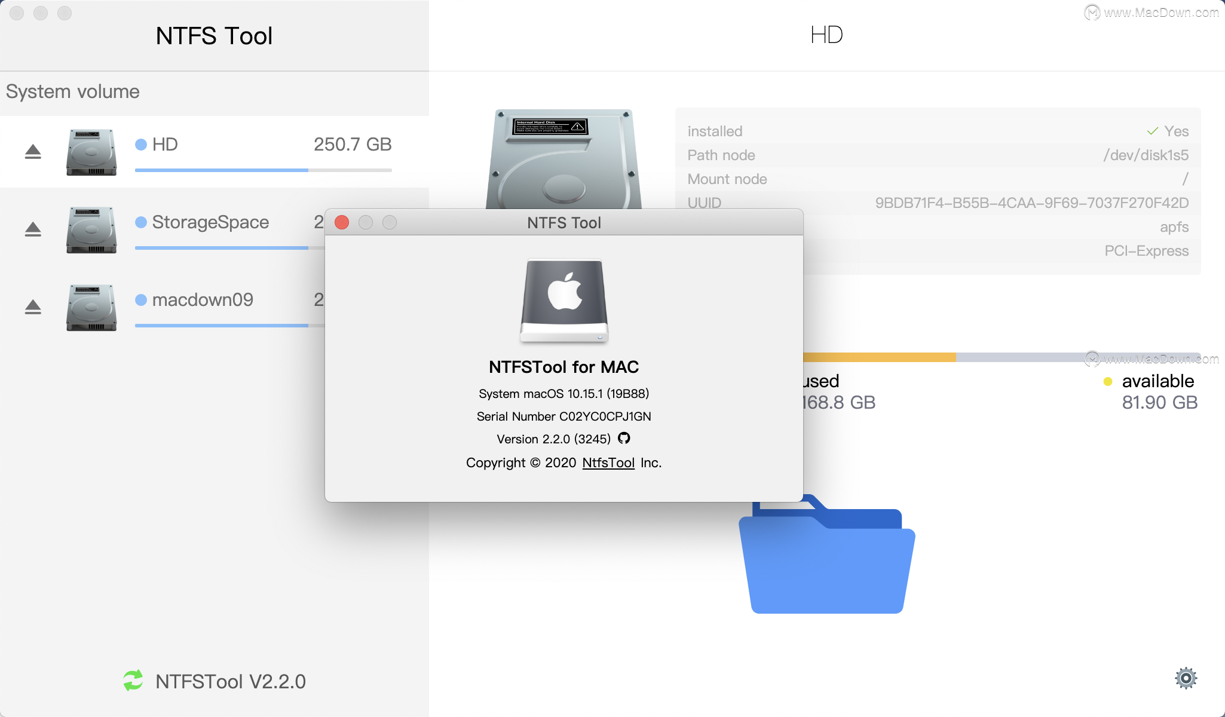This screenshot has height=717, width=1225.
Task: Click the green refresh arrows icon
Action: [133, 681]
